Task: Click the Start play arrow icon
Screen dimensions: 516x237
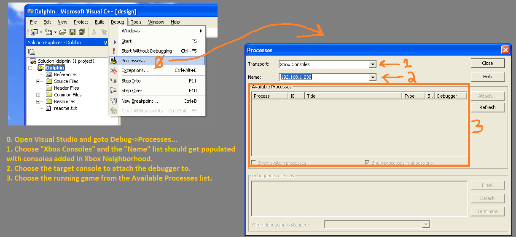Action: 115,42
